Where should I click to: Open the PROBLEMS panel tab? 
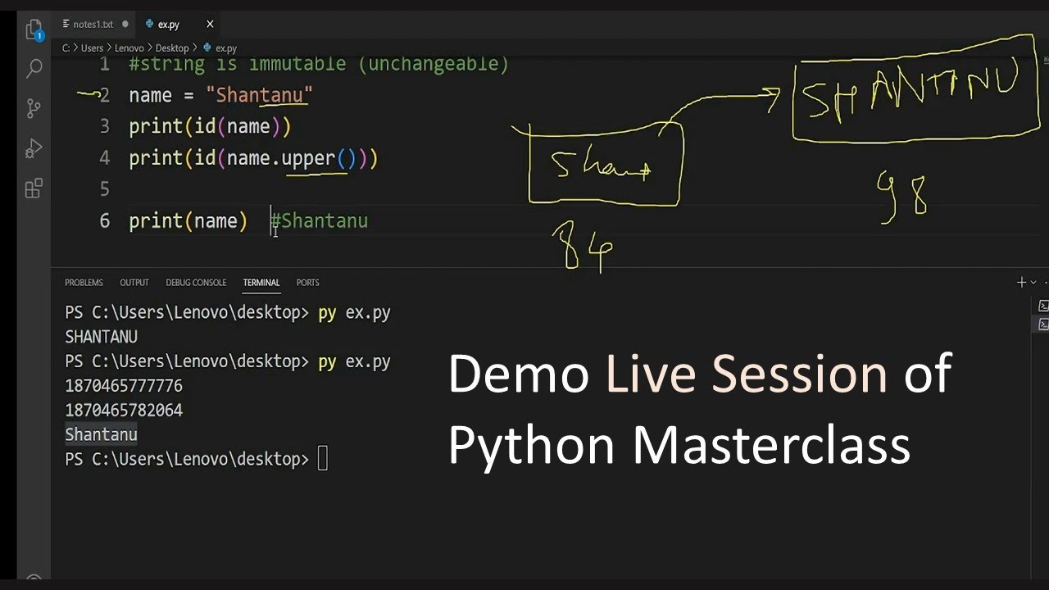tap(84, 283)
